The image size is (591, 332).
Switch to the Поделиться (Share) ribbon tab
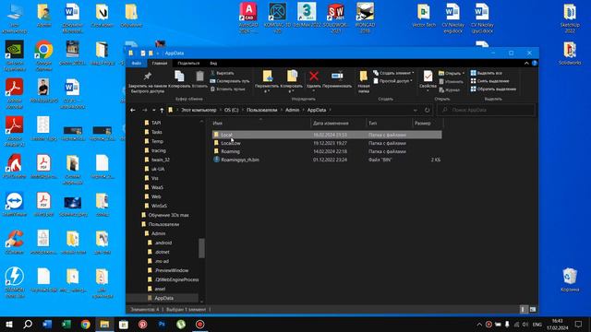coord(188,64)
